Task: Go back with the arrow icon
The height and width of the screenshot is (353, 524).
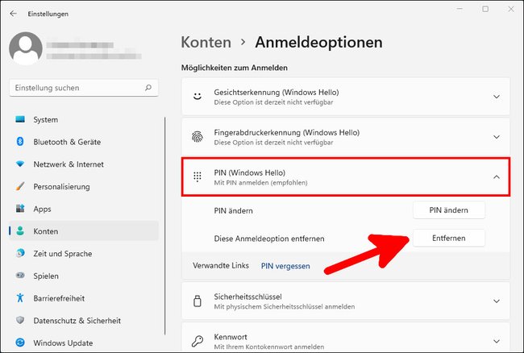Action: (x=14, y=14)
